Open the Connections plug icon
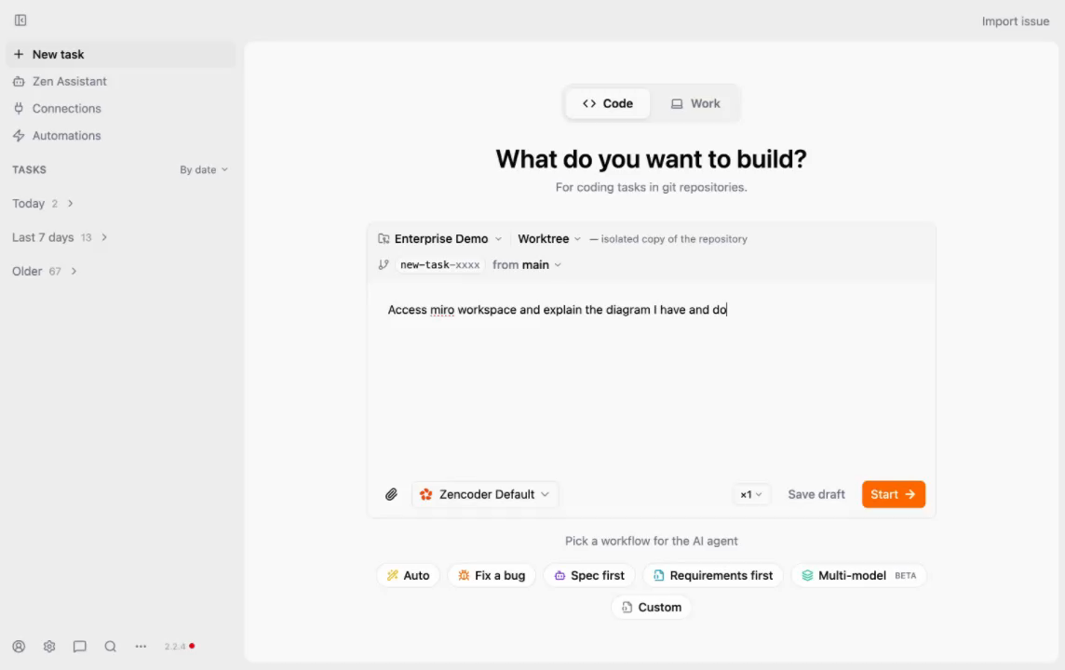 click(x=19, y=109)
